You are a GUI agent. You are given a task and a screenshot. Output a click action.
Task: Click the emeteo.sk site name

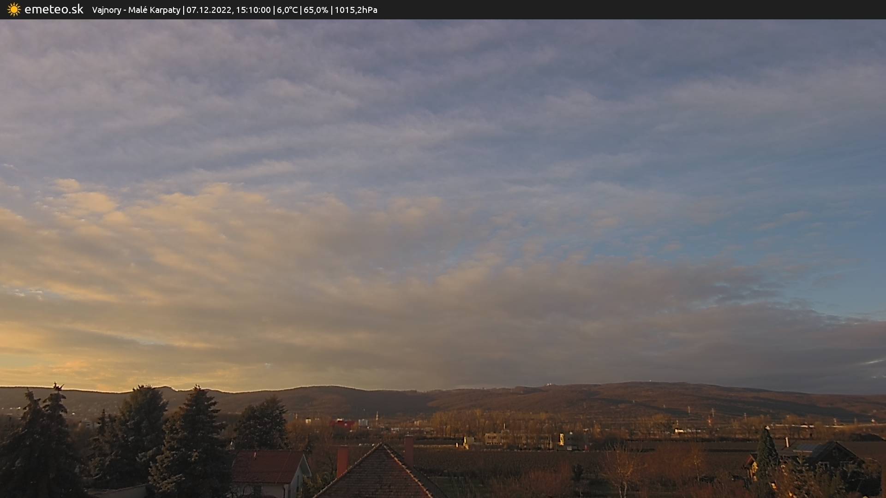(54, 9)
